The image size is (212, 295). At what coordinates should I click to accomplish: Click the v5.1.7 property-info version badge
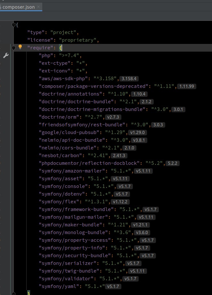point(142,248)
